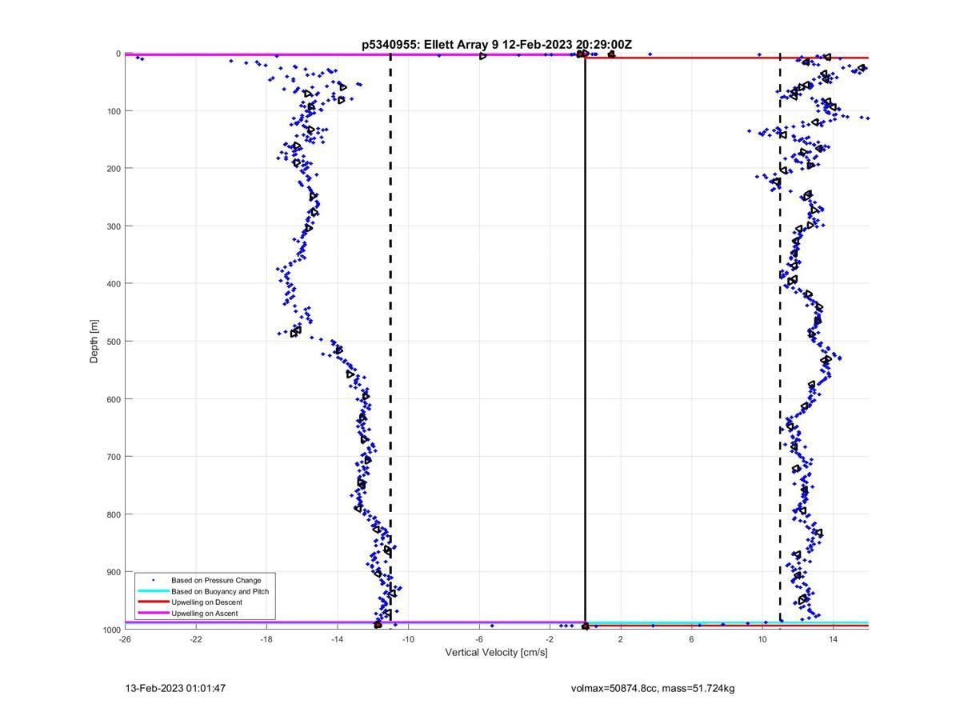Select the 'Upwelling on Descent' legend entry
This screenshot has width=960, height=708.
coord(206,602)
